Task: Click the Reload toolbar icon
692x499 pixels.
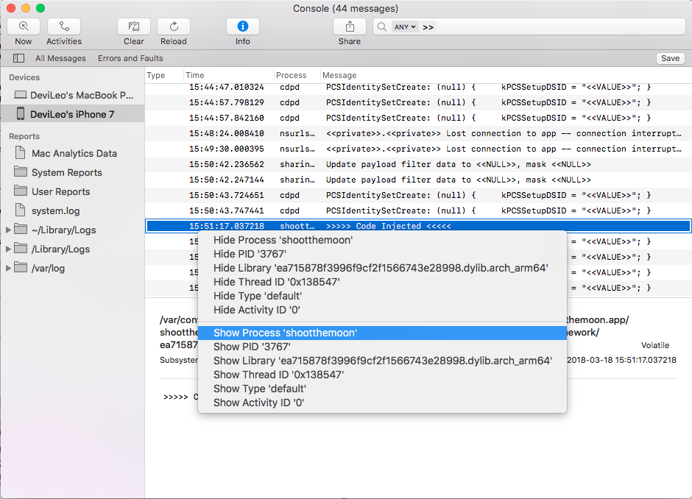Action: point(174,26)
